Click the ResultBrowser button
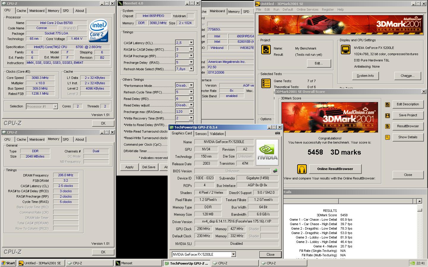The height and width of the screenshot is (267, 428). [x=408, y=126]
